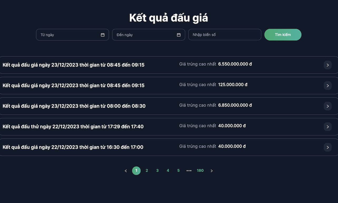This screenshot has height=203, width=338.
Task: Navigate to page 3 of results
Action: pos(157,171)
